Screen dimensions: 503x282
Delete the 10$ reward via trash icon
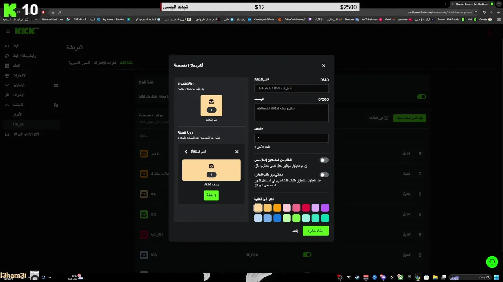[x=420, y=255]
